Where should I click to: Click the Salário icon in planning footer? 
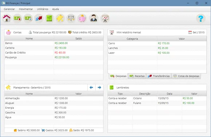click(x=15, y=130)
